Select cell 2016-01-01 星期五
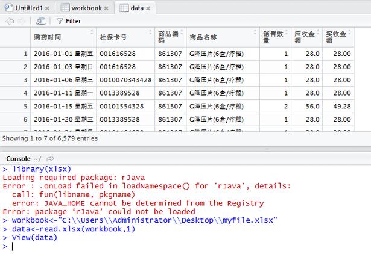The height and width of the screenshot is (257, 371). (x=63, y=54)
